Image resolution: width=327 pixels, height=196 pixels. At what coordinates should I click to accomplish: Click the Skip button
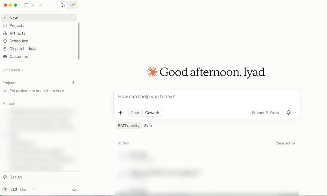click(x=148, y=126)
